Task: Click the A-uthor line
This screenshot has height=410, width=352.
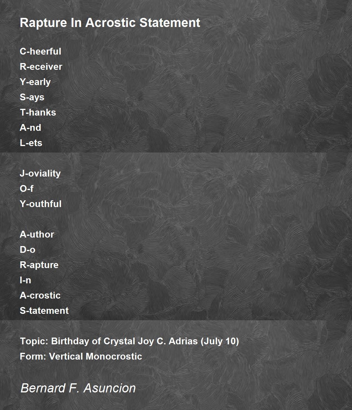Action: pyautogui.click(x=37, y=234)
